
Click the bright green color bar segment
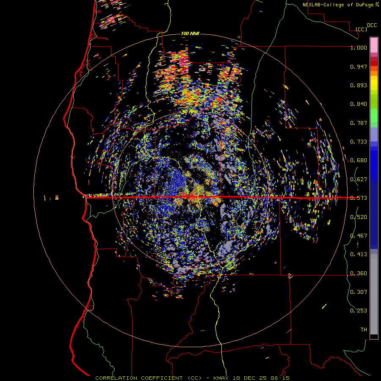[x=374, y=116]
